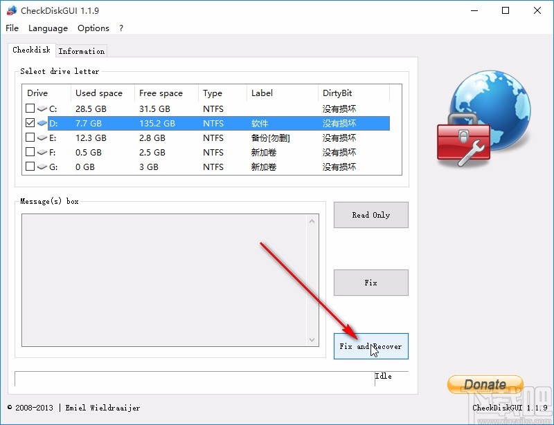Open the Language menu
The image size is (554, 425).
click(48, 28)
